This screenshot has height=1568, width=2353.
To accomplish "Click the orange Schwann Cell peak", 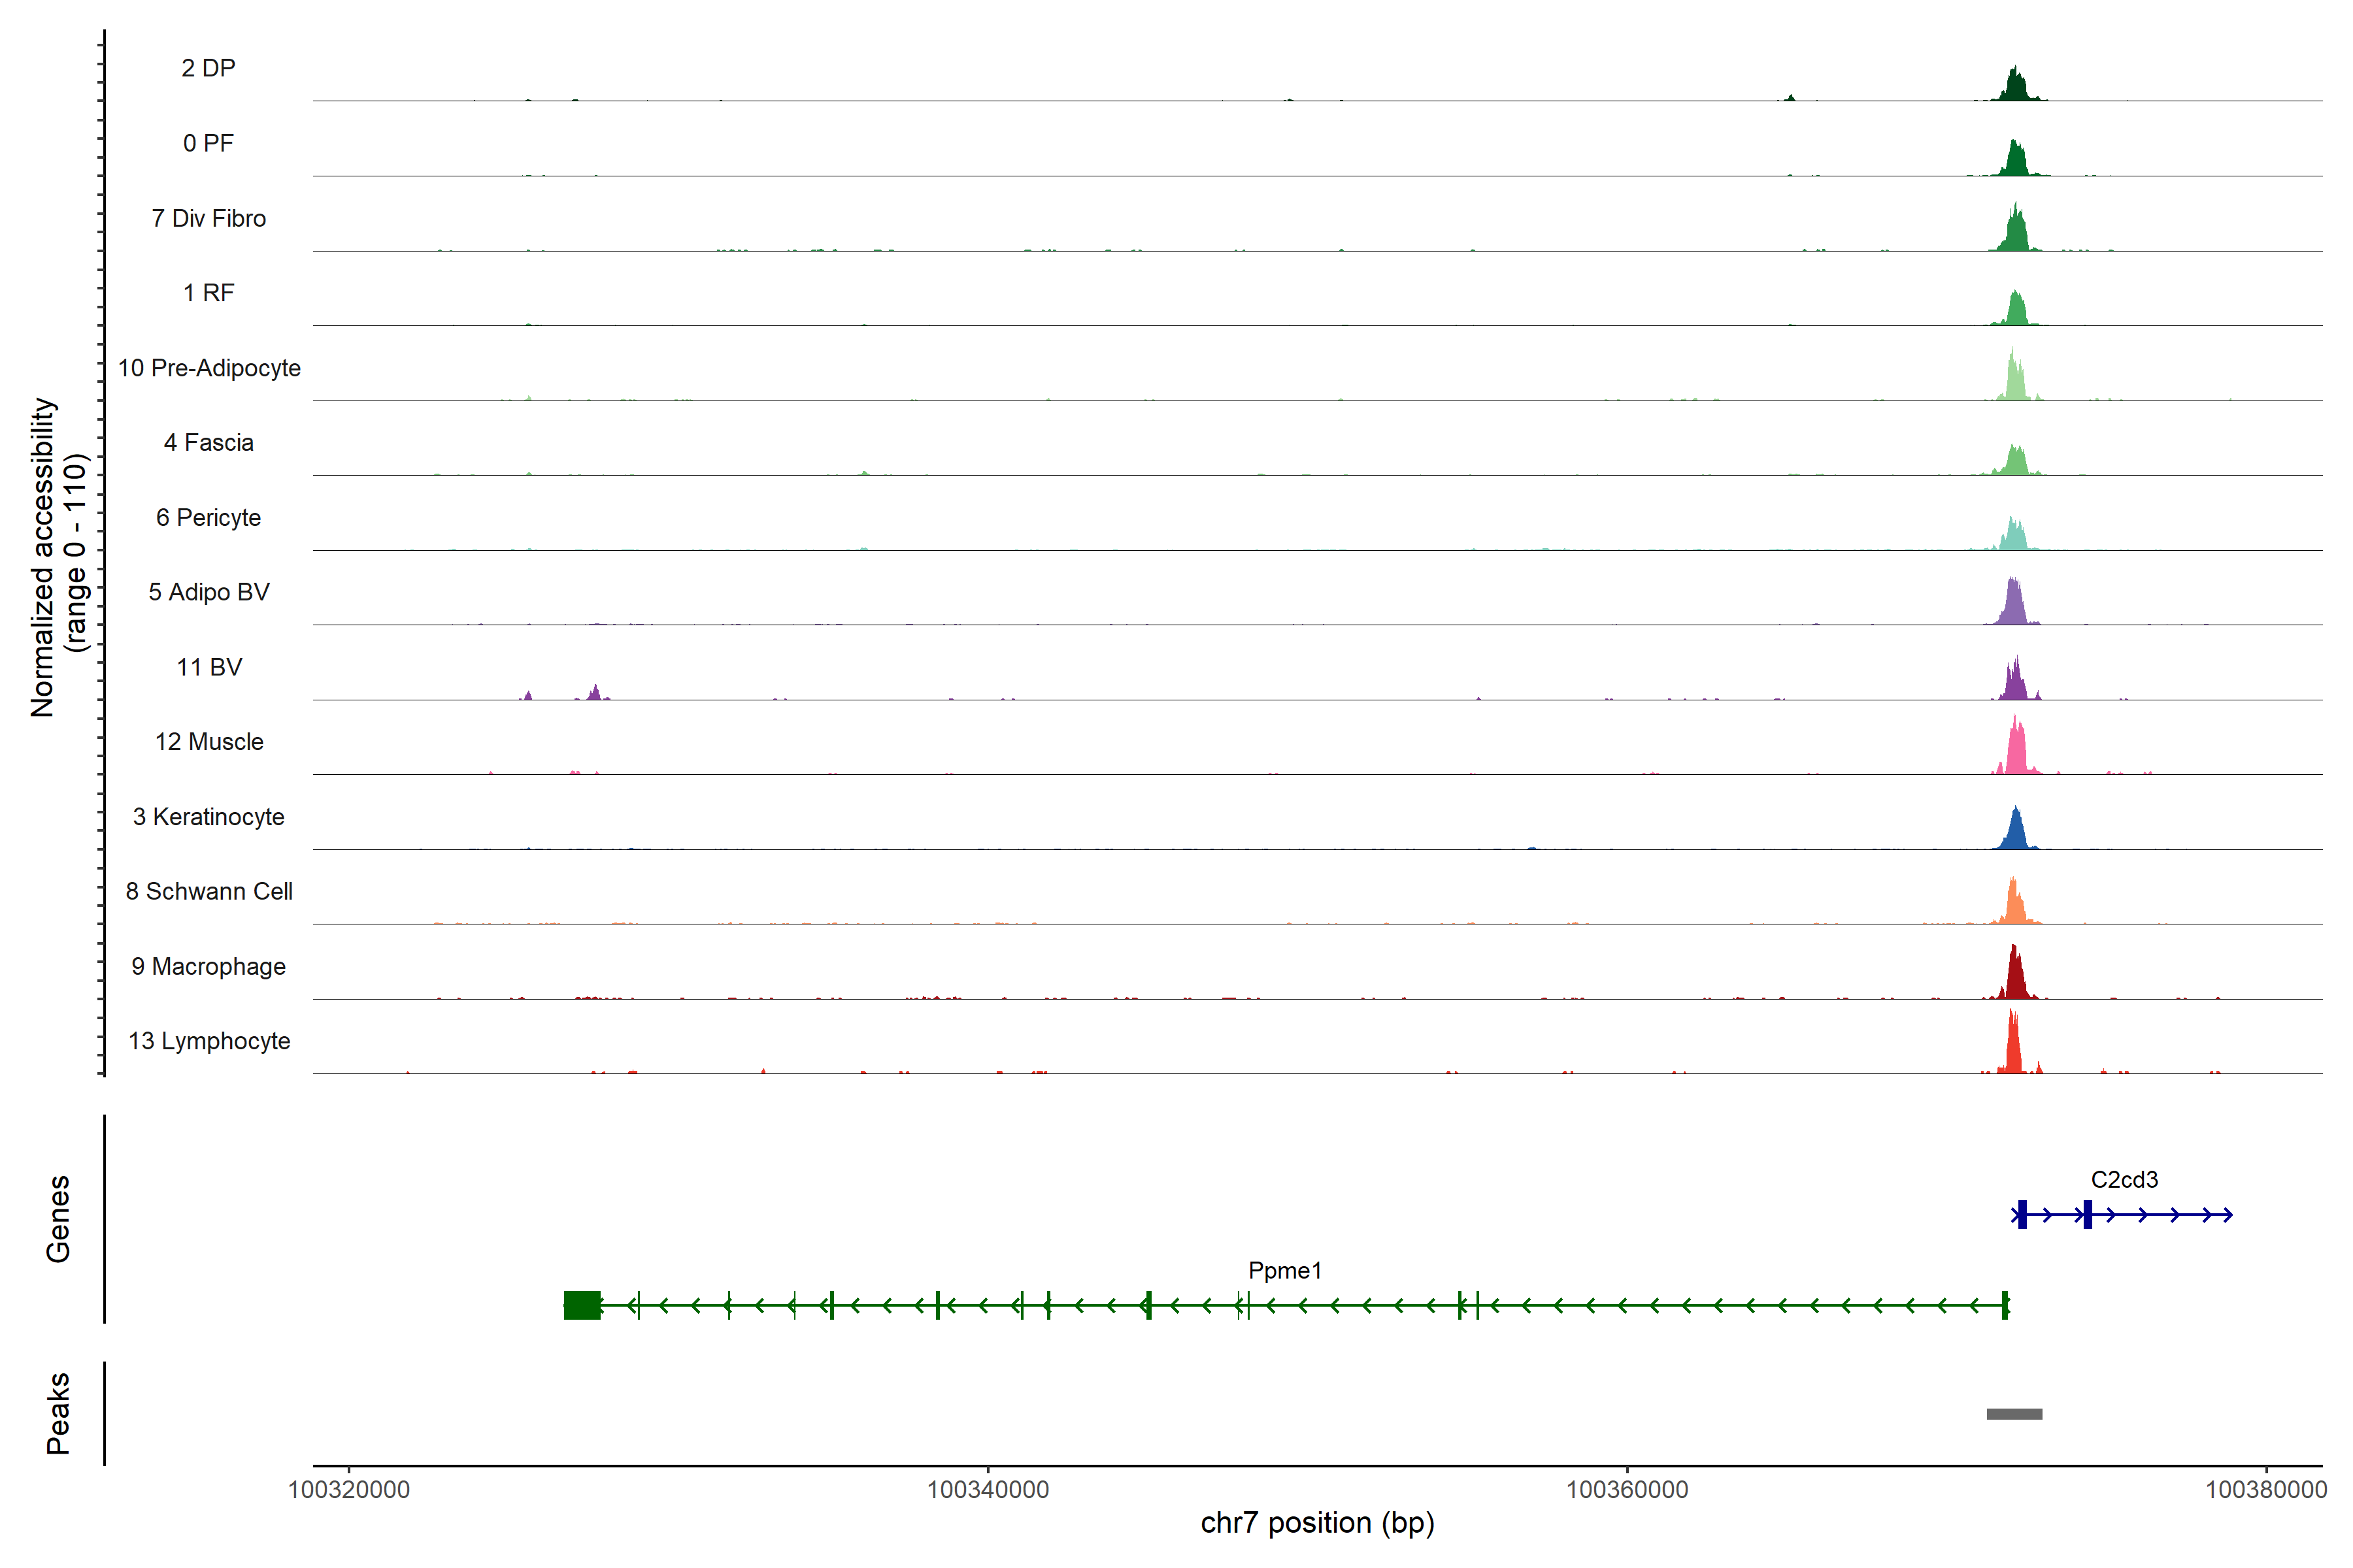I will click(x=2014, y=904).
